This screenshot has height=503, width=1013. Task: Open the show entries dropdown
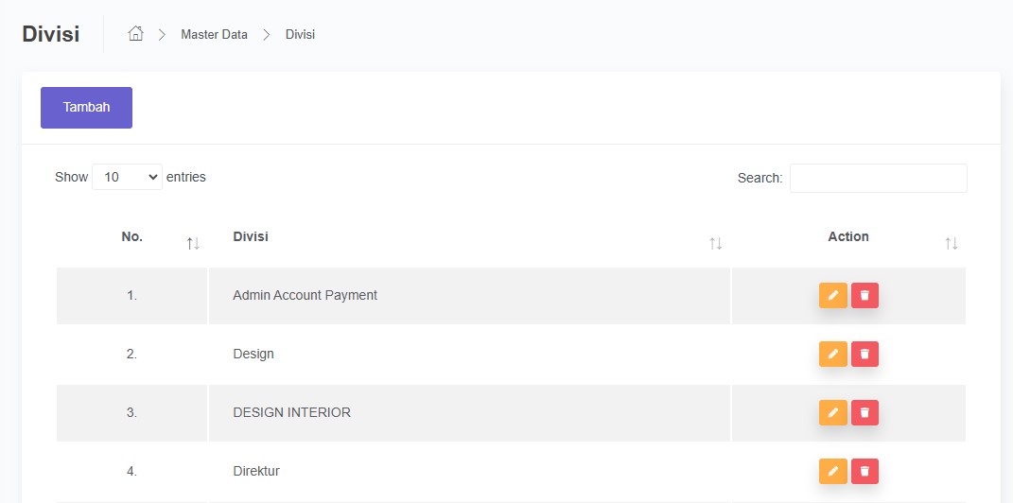127,177
